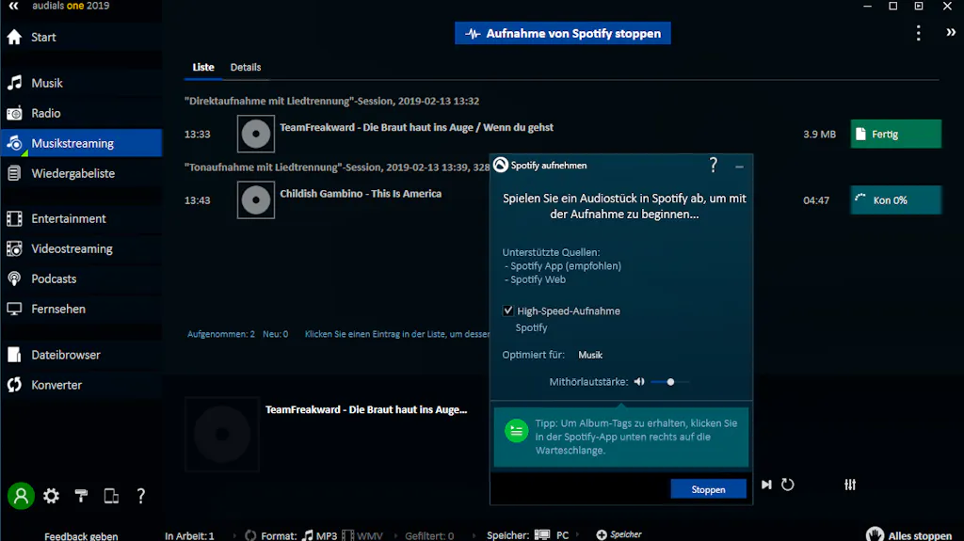Screen dimensions: 964x541
Task: Click the 04:47 duration value
Action: [x=816, y=200]
